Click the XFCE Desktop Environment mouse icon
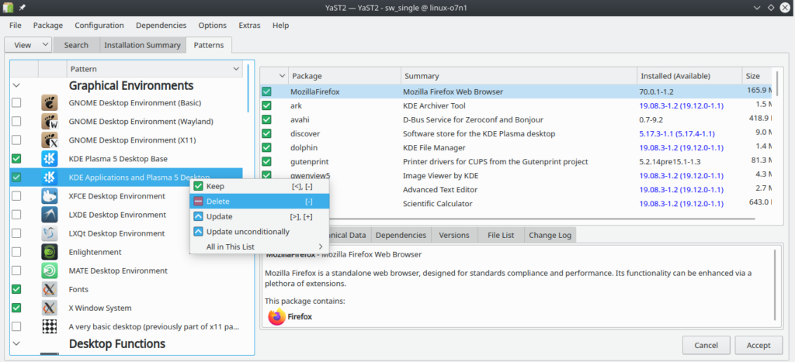The width and height of the screenshot is (795, 362). click(x=50, y=196)
